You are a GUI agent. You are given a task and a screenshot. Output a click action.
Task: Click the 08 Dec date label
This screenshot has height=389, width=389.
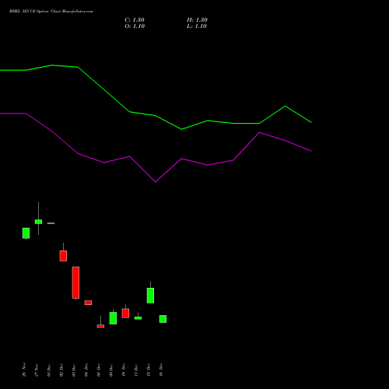[99, 370]
